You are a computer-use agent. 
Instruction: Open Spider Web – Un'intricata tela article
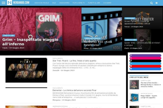click(142, 44)
